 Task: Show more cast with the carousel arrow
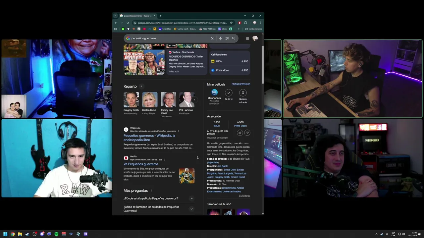tap(194, 99)
